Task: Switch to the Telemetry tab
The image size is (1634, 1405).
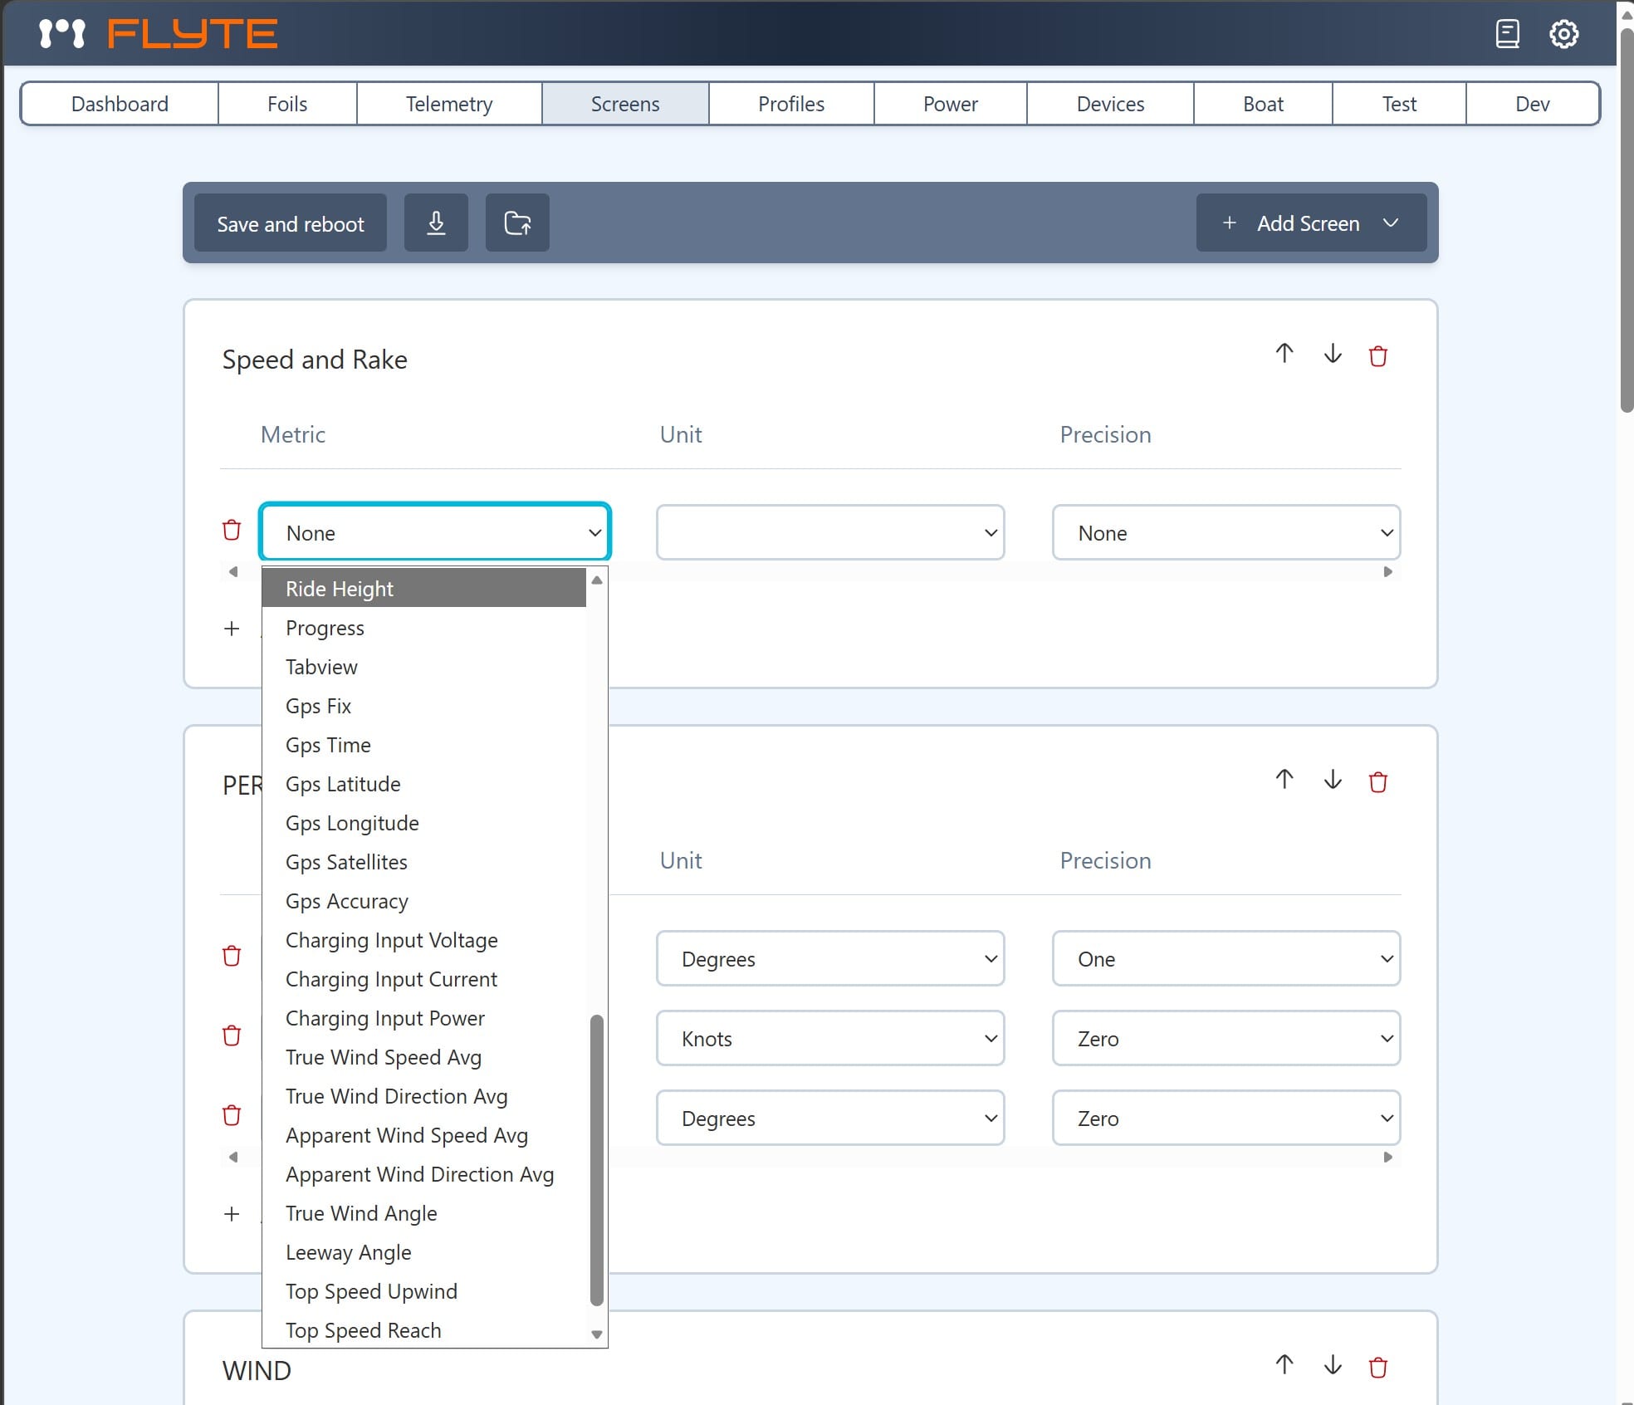Action: 448,104
